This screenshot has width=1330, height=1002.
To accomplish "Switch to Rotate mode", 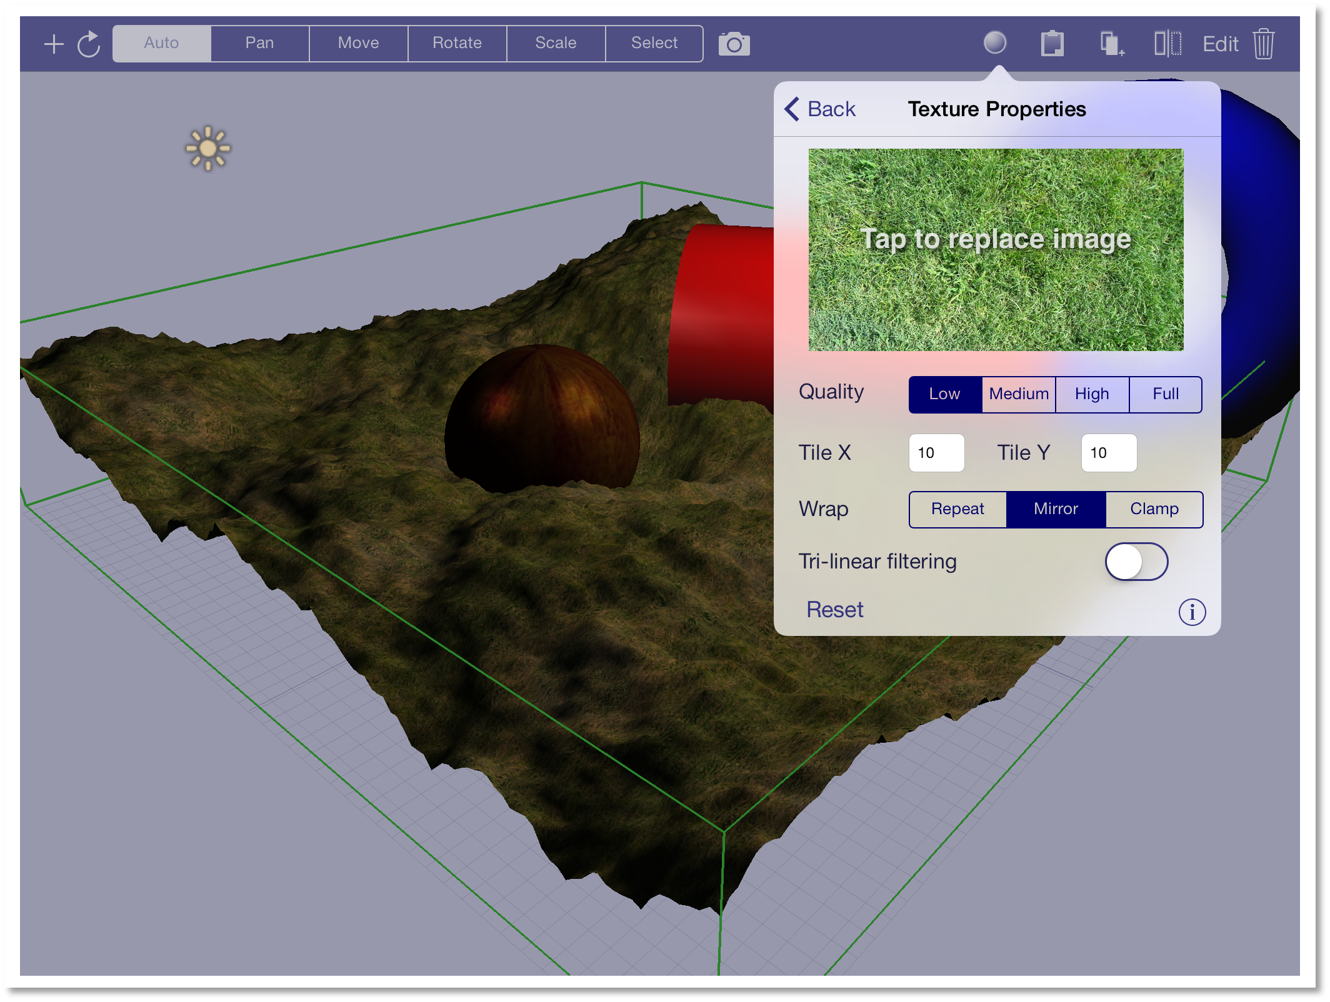I will pyautogui.click(x=457, y=43).
